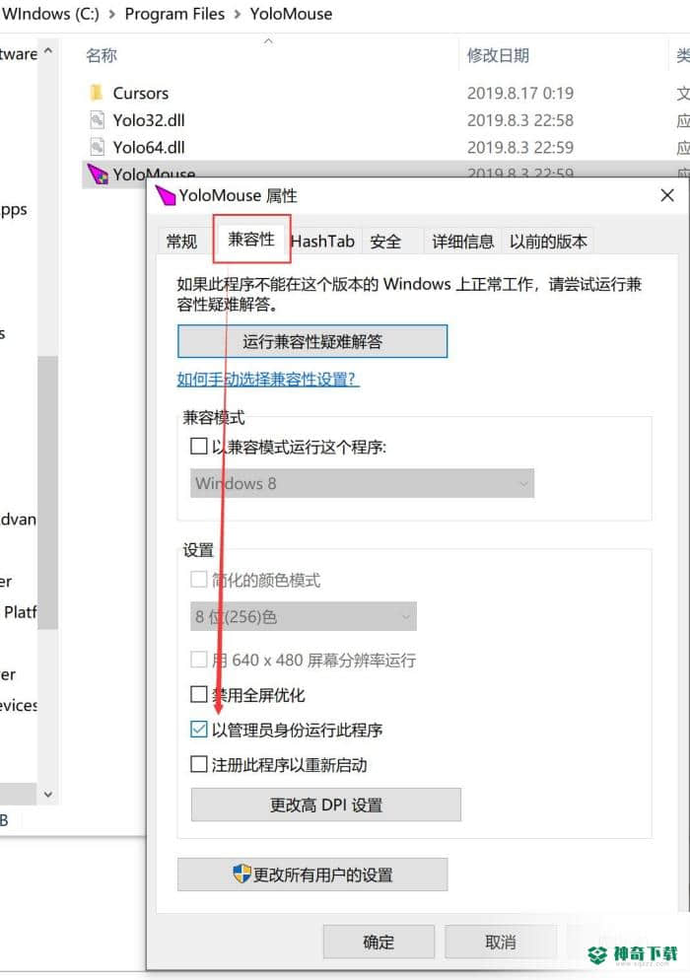This screenshot has height=980, width=690.
Task: Cancel with the 取消 button
Action: (x=500, y=942)
